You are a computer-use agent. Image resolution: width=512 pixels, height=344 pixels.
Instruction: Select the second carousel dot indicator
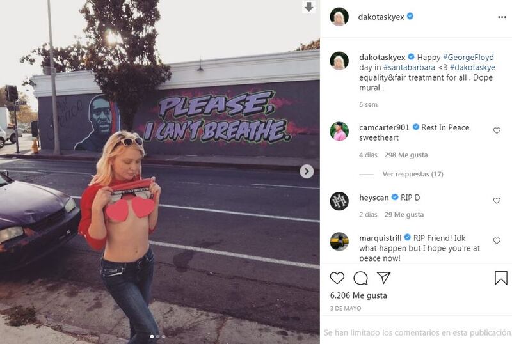coord(157,336)
